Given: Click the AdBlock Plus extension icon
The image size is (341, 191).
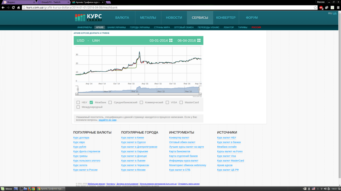Looking at the screenshot, I should tap(321, 8).
